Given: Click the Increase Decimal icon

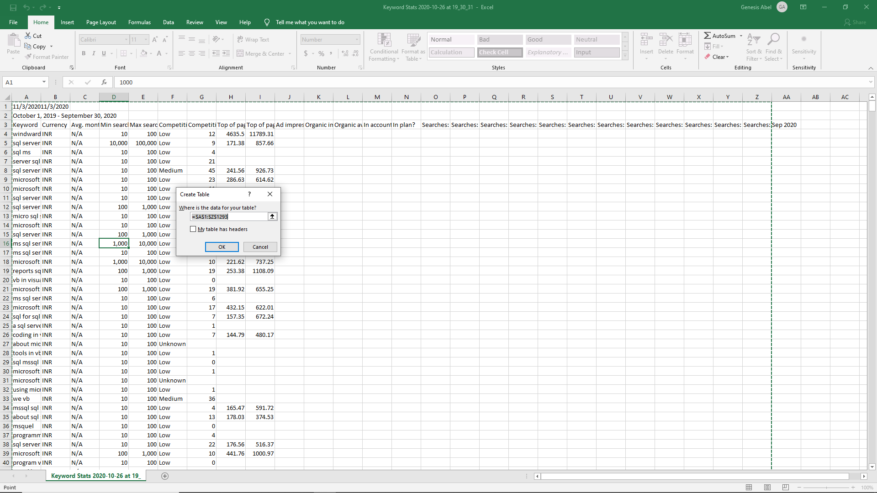Looking at the screenshot, I should 345,53.
